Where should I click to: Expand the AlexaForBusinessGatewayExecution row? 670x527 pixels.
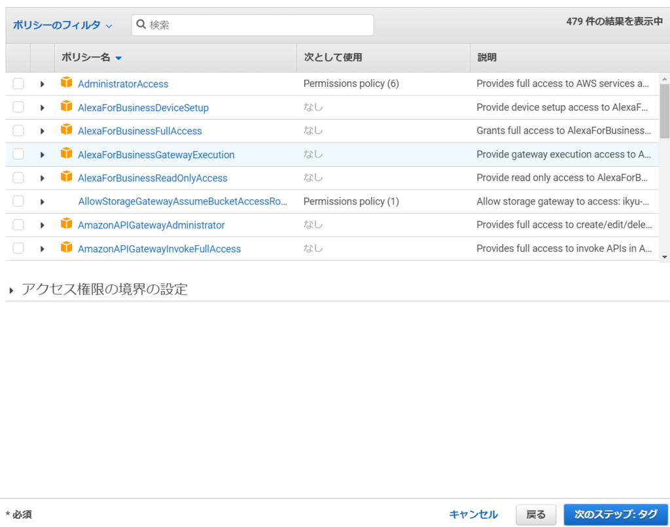(43, 154)
